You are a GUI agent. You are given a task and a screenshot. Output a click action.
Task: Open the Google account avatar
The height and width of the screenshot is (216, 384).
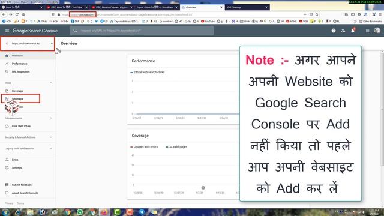pyautogui.click(x=377, y=31)
